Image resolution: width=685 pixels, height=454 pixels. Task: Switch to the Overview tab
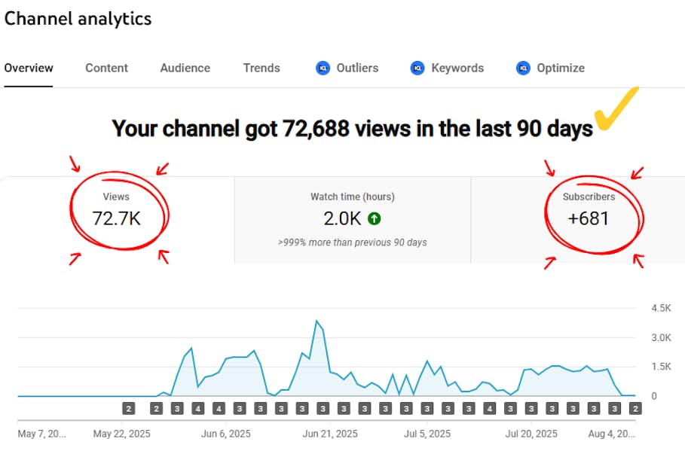(29, 68)
